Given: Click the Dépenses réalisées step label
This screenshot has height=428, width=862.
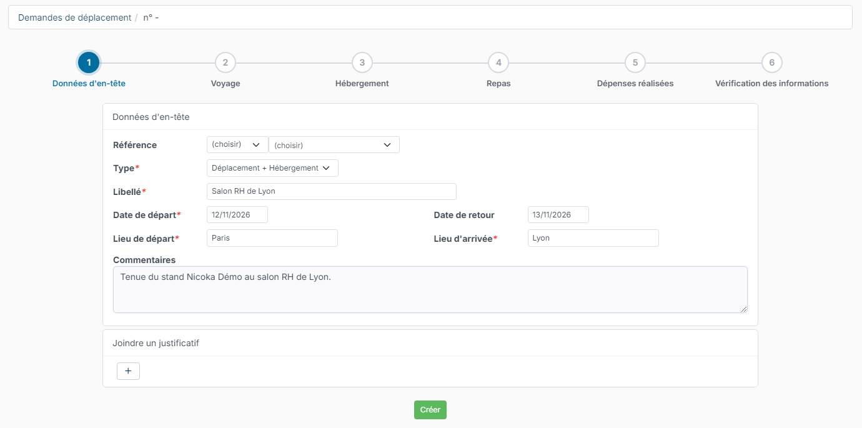Looking at the screenshot, I should 635,83.
